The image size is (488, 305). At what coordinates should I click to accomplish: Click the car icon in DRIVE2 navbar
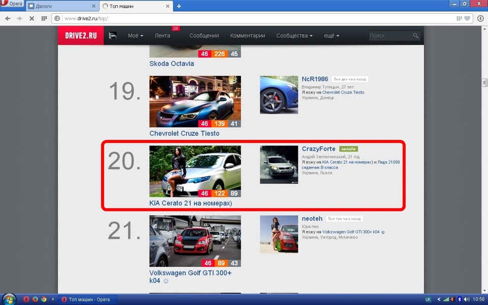pos(113,36)
